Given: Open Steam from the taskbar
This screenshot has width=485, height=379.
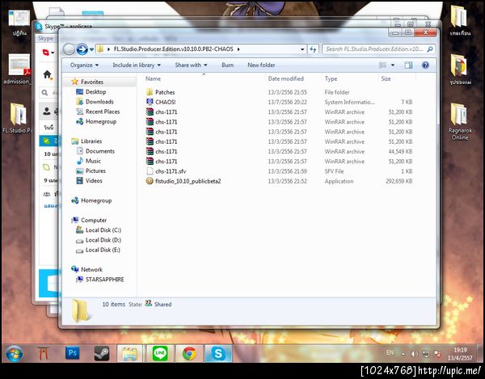Looking at the screenshot, I should [x=102, y=353].
